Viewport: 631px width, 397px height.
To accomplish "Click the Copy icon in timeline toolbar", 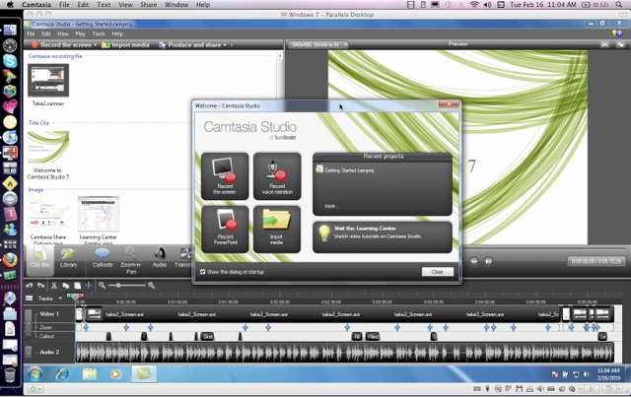I will click(x=66, y=285).
